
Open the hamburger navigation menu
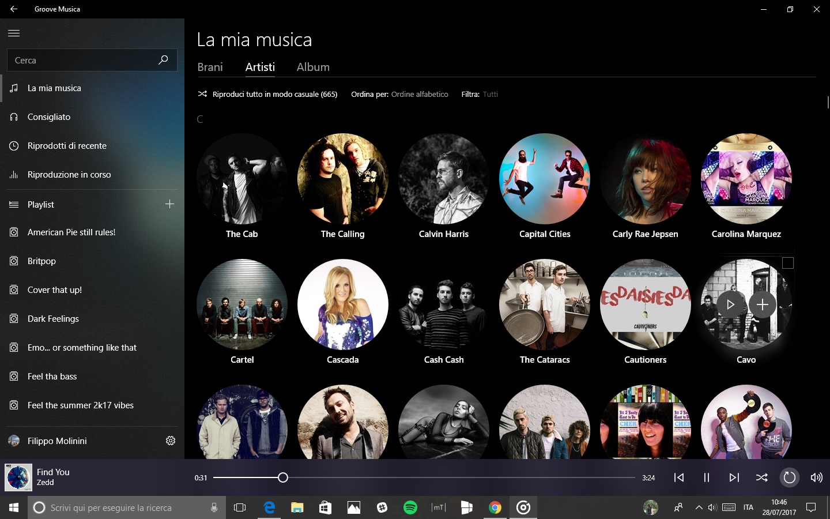coord(14,33)
